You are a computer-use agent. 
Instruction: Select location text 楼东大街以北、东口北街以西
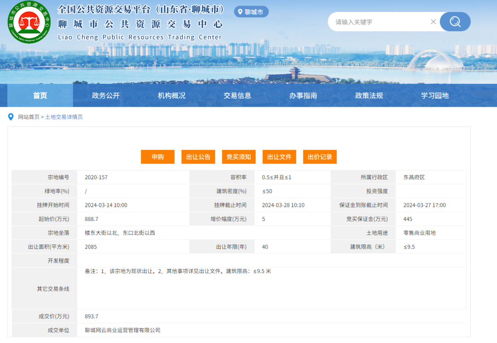(120, 233)
